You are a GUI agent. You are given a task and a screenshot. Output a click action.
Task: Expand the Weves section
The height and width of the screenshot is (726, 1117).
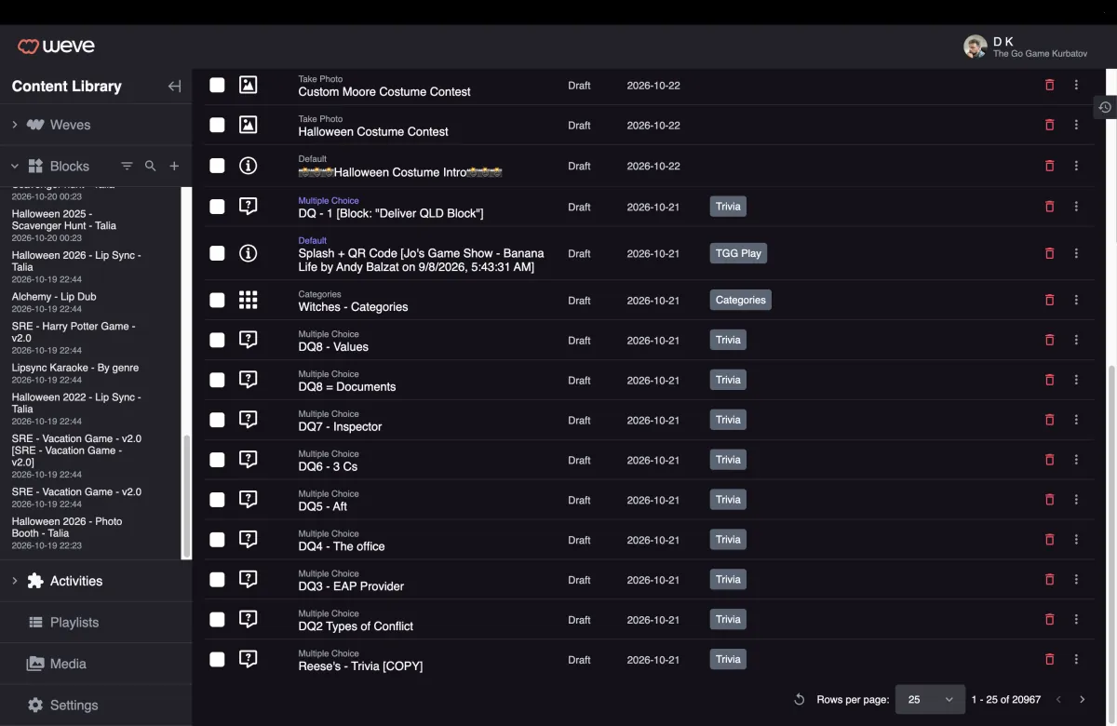[15, 125]
